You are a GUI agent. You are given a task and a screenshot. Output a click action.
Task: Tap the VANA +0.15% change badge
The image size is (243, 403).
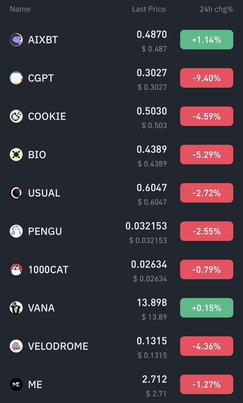(207, 308)
